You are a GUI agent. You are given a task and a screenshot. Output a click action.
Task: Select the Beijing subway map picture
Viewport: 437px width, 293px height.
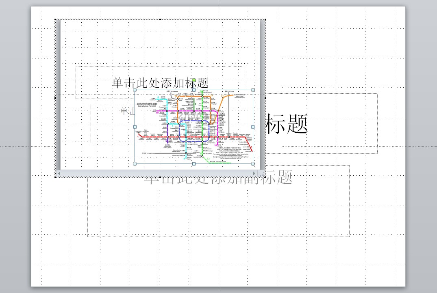click(194, 127)
